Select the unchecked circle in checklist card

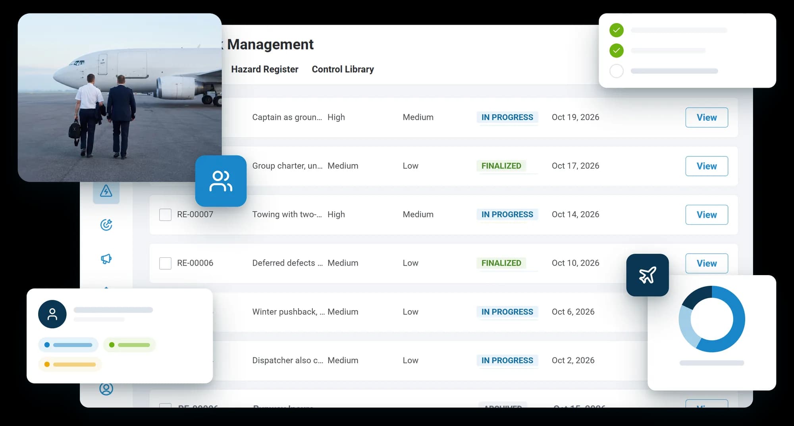pos(617,71)
